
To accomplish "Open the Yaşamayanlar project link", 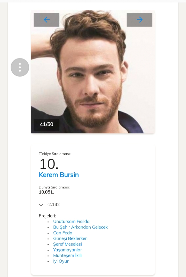I will tap(67, 250).
